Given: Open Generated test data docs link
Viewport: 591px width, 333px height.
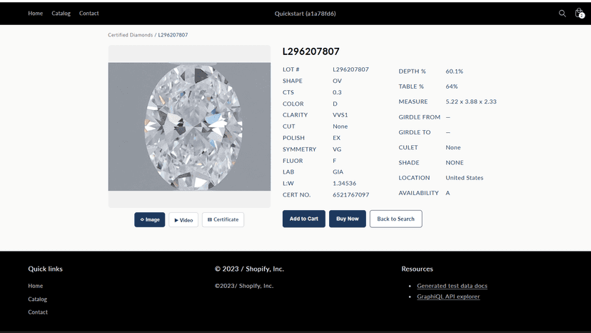Looking at the screenshot, I should coord(452,286).
